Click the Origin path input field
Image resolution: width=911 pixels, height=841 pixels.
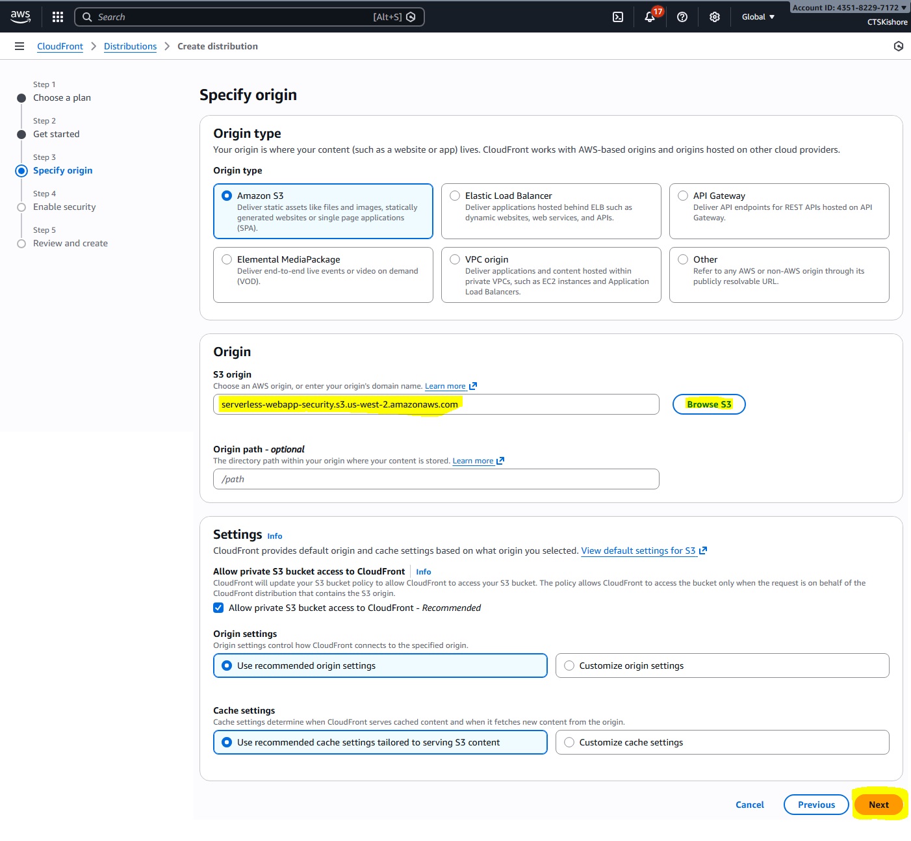436,479
